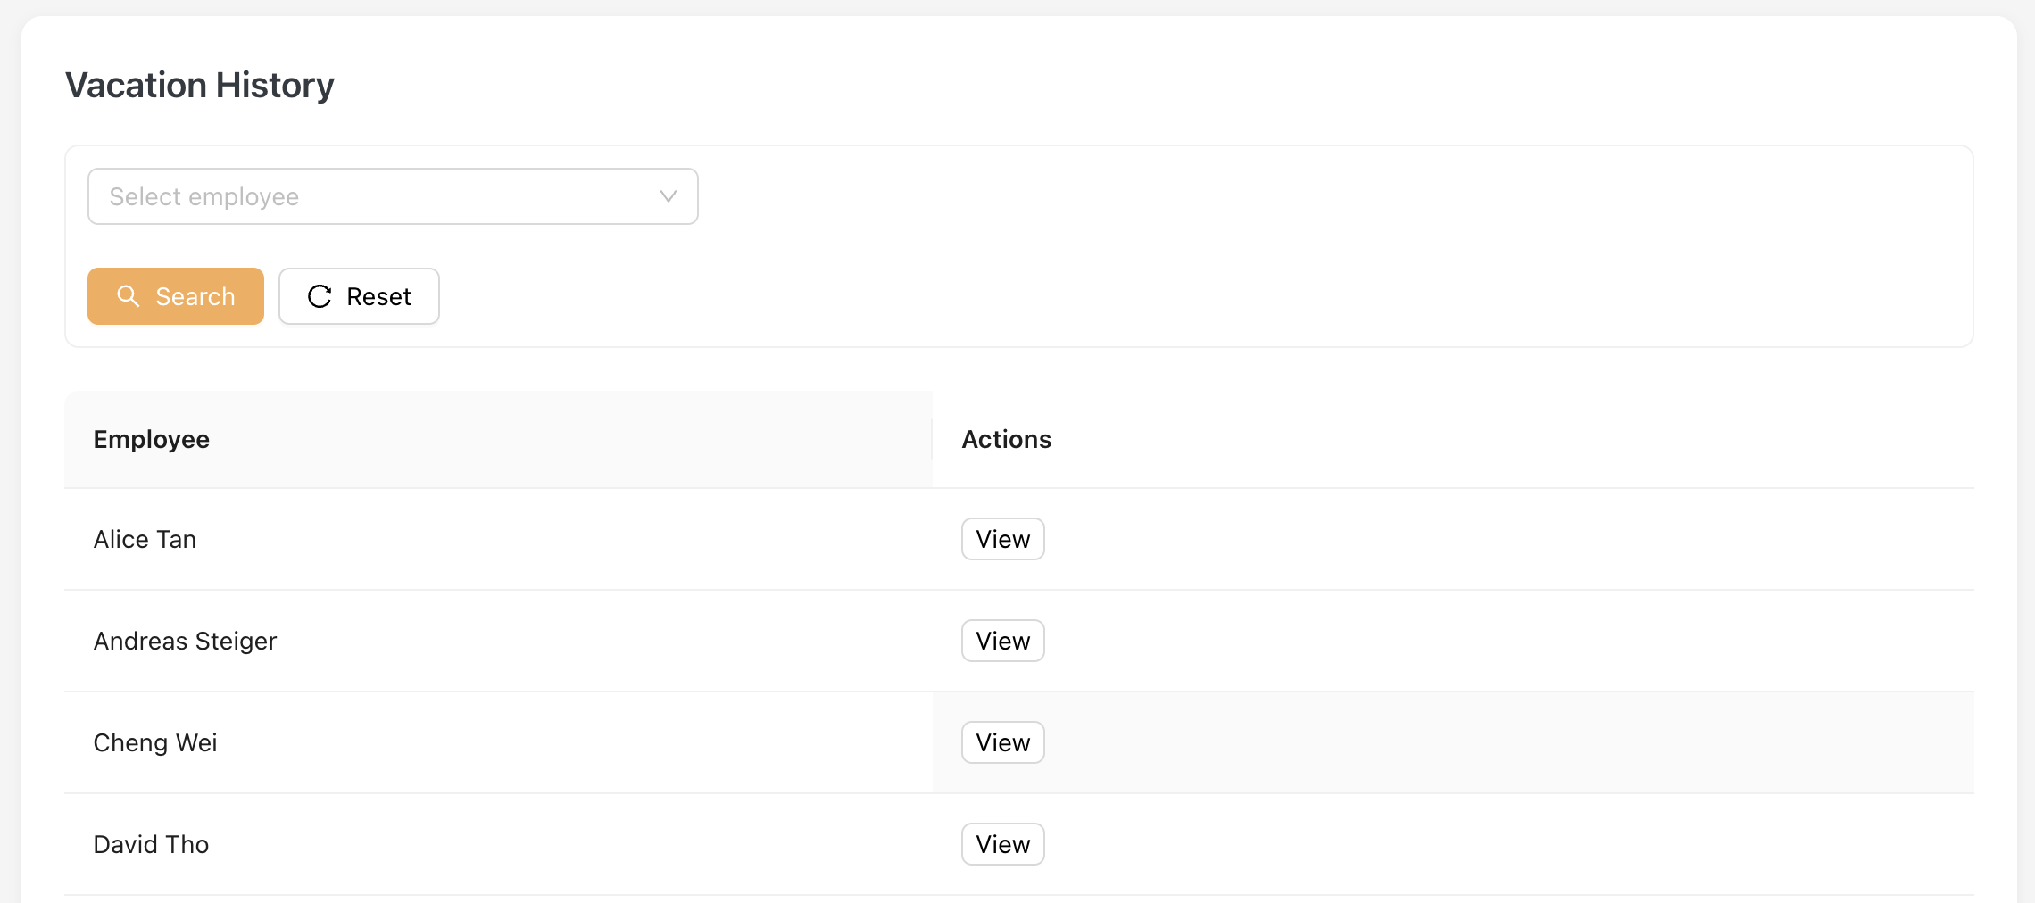Open the Select employee dropdown
This screenshot has height=903, width=2035.
tap(393, 196)
